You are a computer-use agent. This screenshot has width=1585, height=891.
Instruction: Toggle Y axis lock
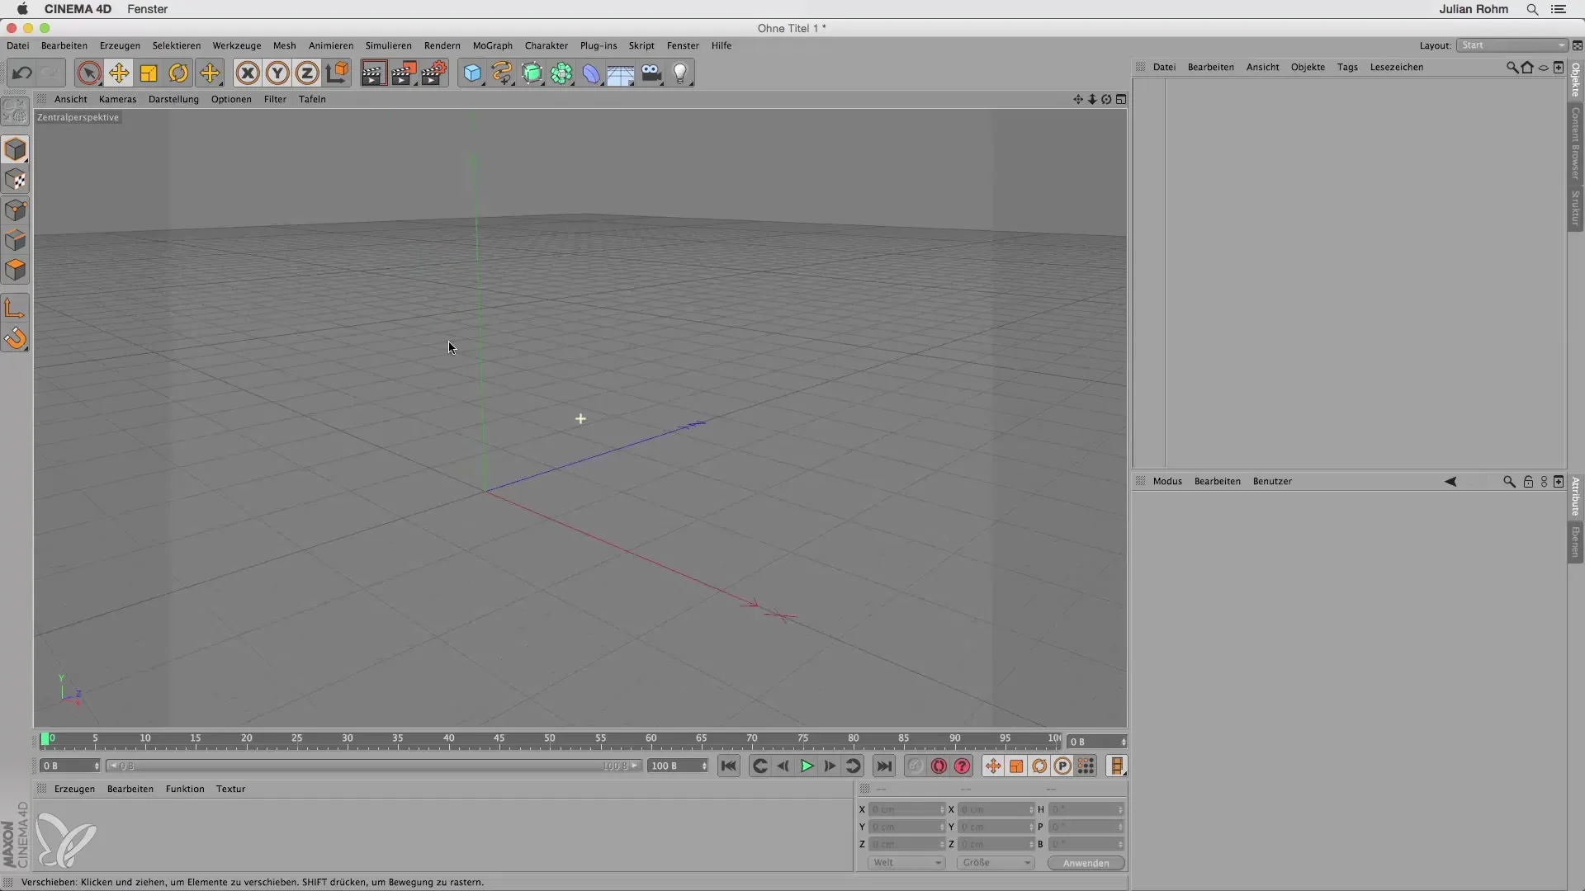277,73
